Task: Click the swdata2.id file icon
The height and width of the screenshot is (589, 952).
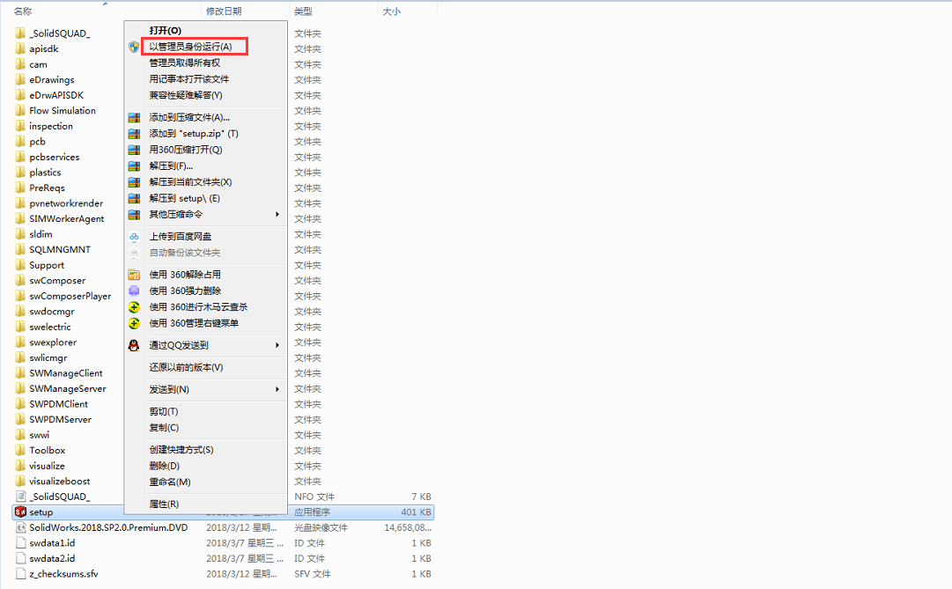Action: [x=20, y=559]
